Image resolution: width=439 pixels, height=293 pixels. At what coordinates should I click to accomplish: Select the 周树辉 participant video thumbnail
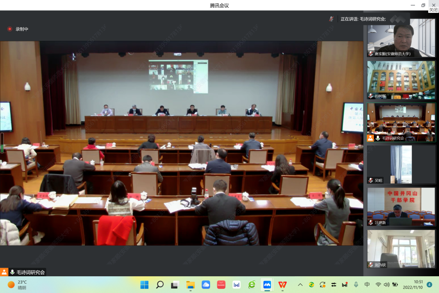click(x=401, y=80)
